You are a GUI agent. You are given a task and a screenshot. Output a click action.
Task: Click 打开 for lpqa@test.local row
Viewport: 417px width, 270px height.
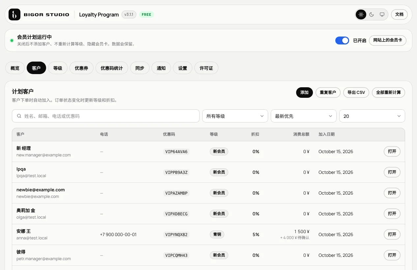(392, 172)
